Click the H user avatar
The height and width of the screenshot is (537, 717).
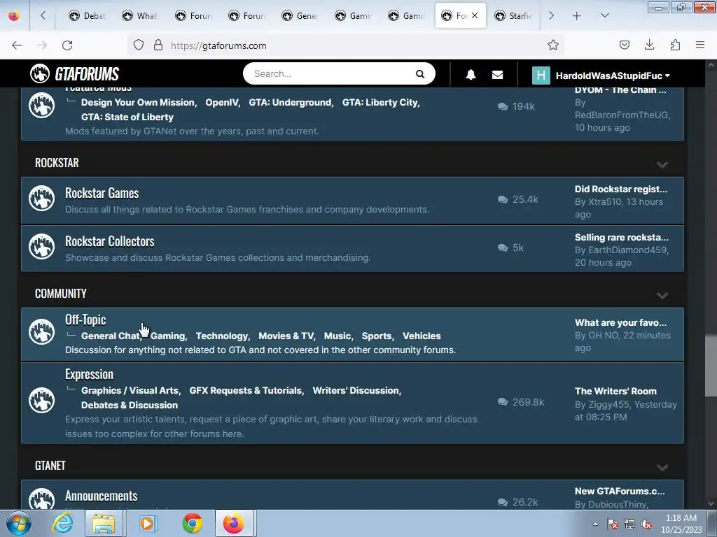click(541, 76)
